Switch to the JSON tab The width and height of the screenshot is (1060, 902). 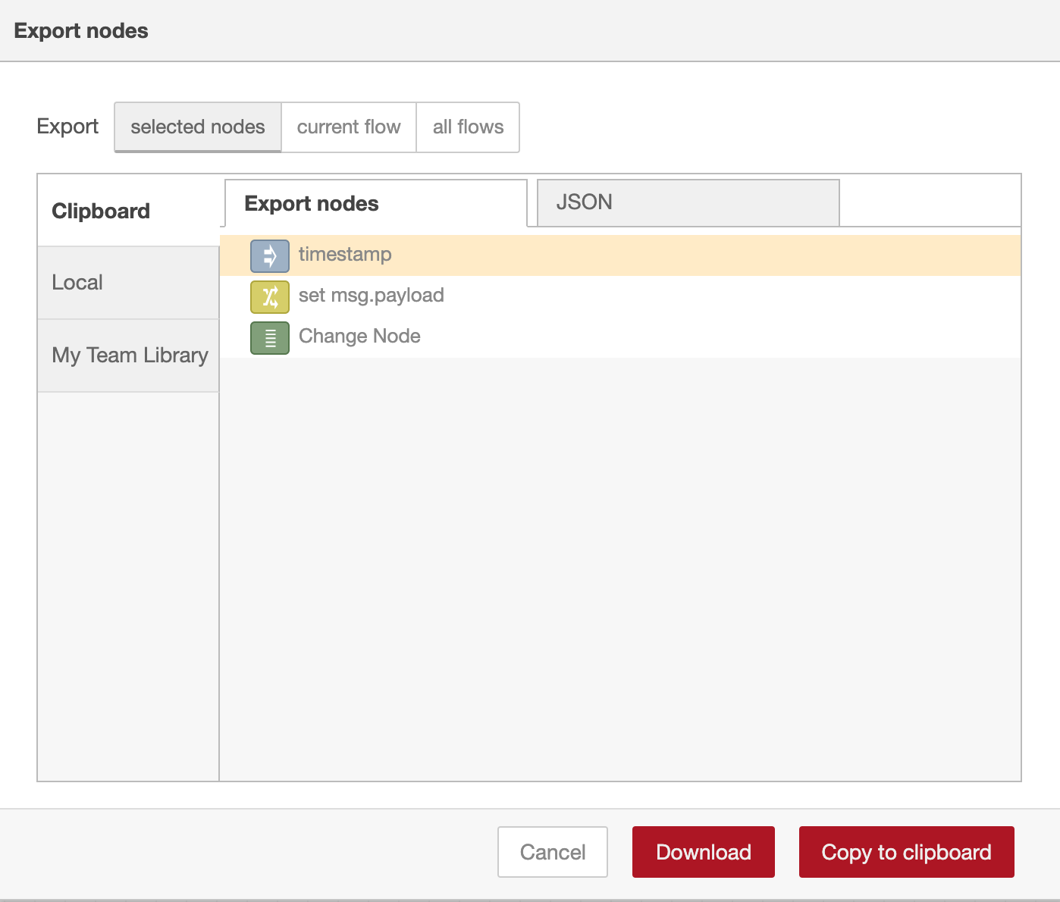click(x=687, y=202)
